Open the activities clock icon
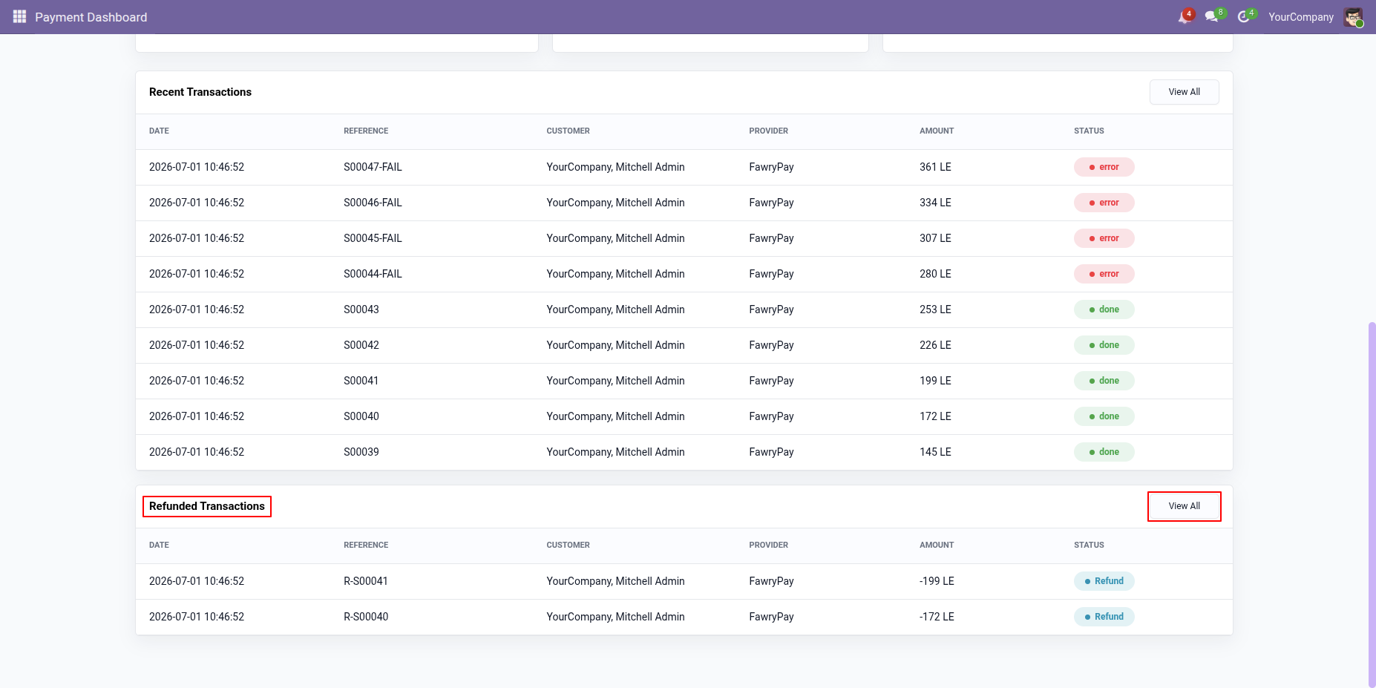This screenshot has width=1376, height=688. (x=1245, y=16)
